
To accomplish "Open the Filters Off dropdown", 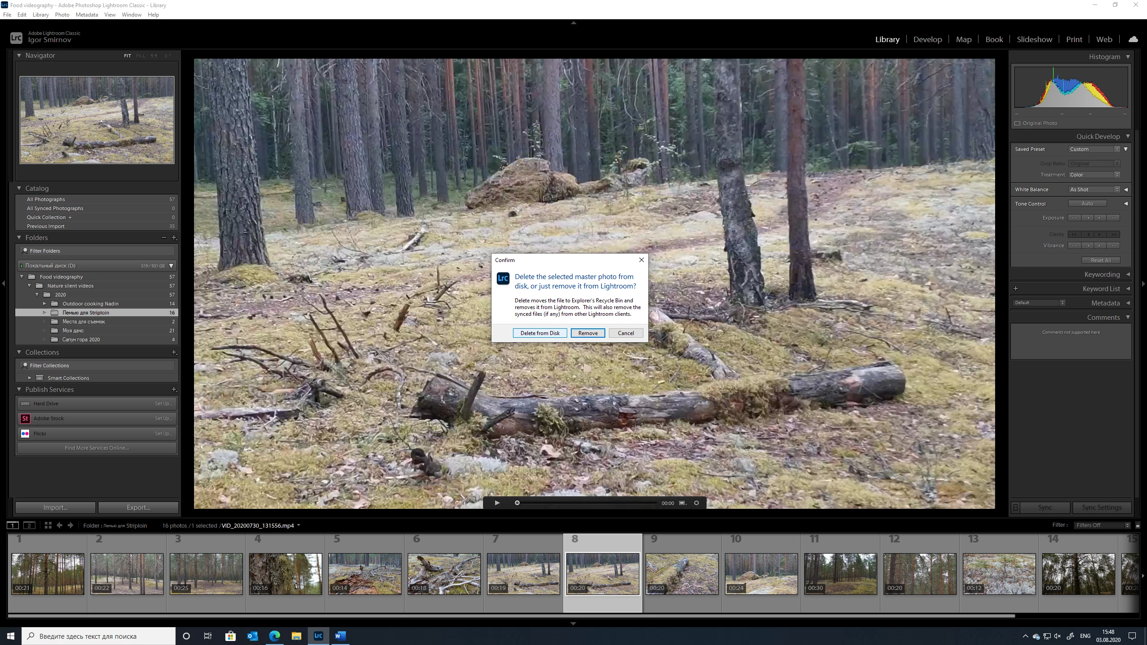I will 1101,525.
